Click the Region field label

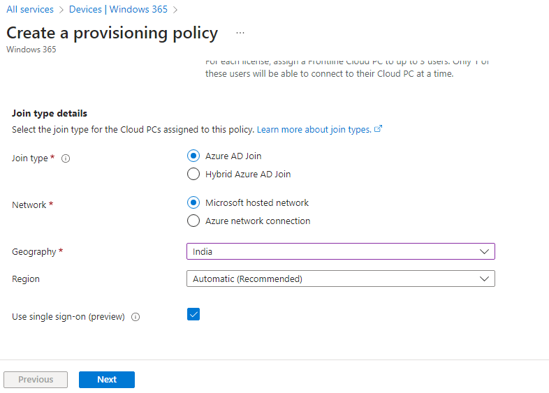tap(26, 279)
